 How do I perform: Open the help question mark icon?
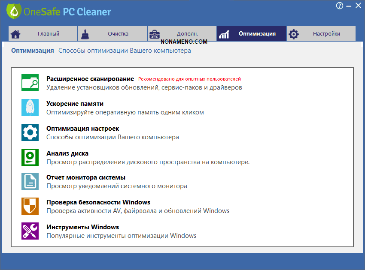point(340,6)
